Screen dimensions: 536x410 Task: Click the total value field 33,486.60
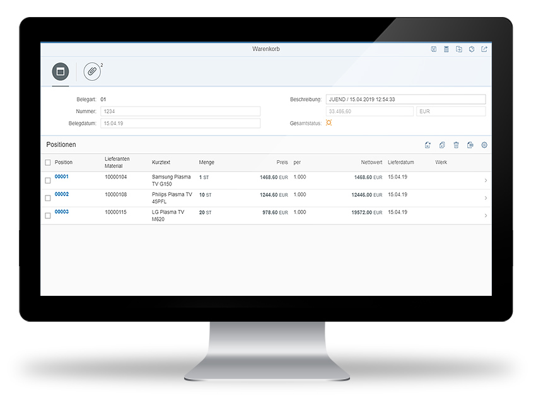tap(370, 111)
